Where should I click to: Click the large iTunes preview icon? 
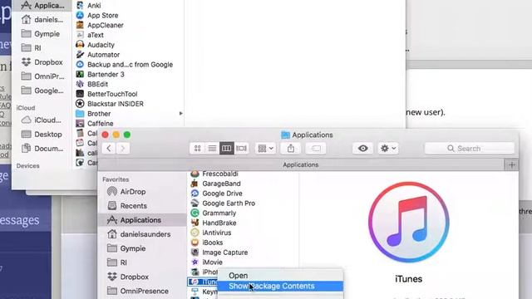408,222
